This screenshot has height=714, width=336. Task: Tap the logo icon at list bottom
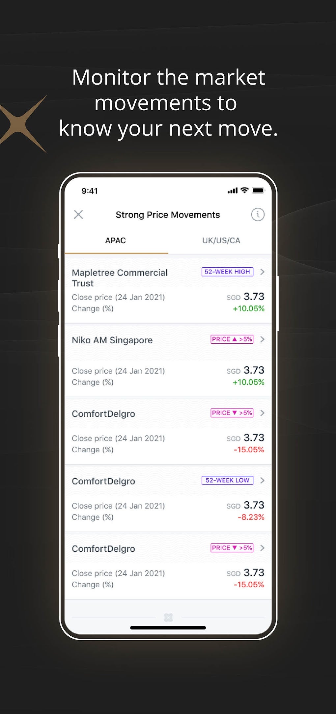point(168,618)
